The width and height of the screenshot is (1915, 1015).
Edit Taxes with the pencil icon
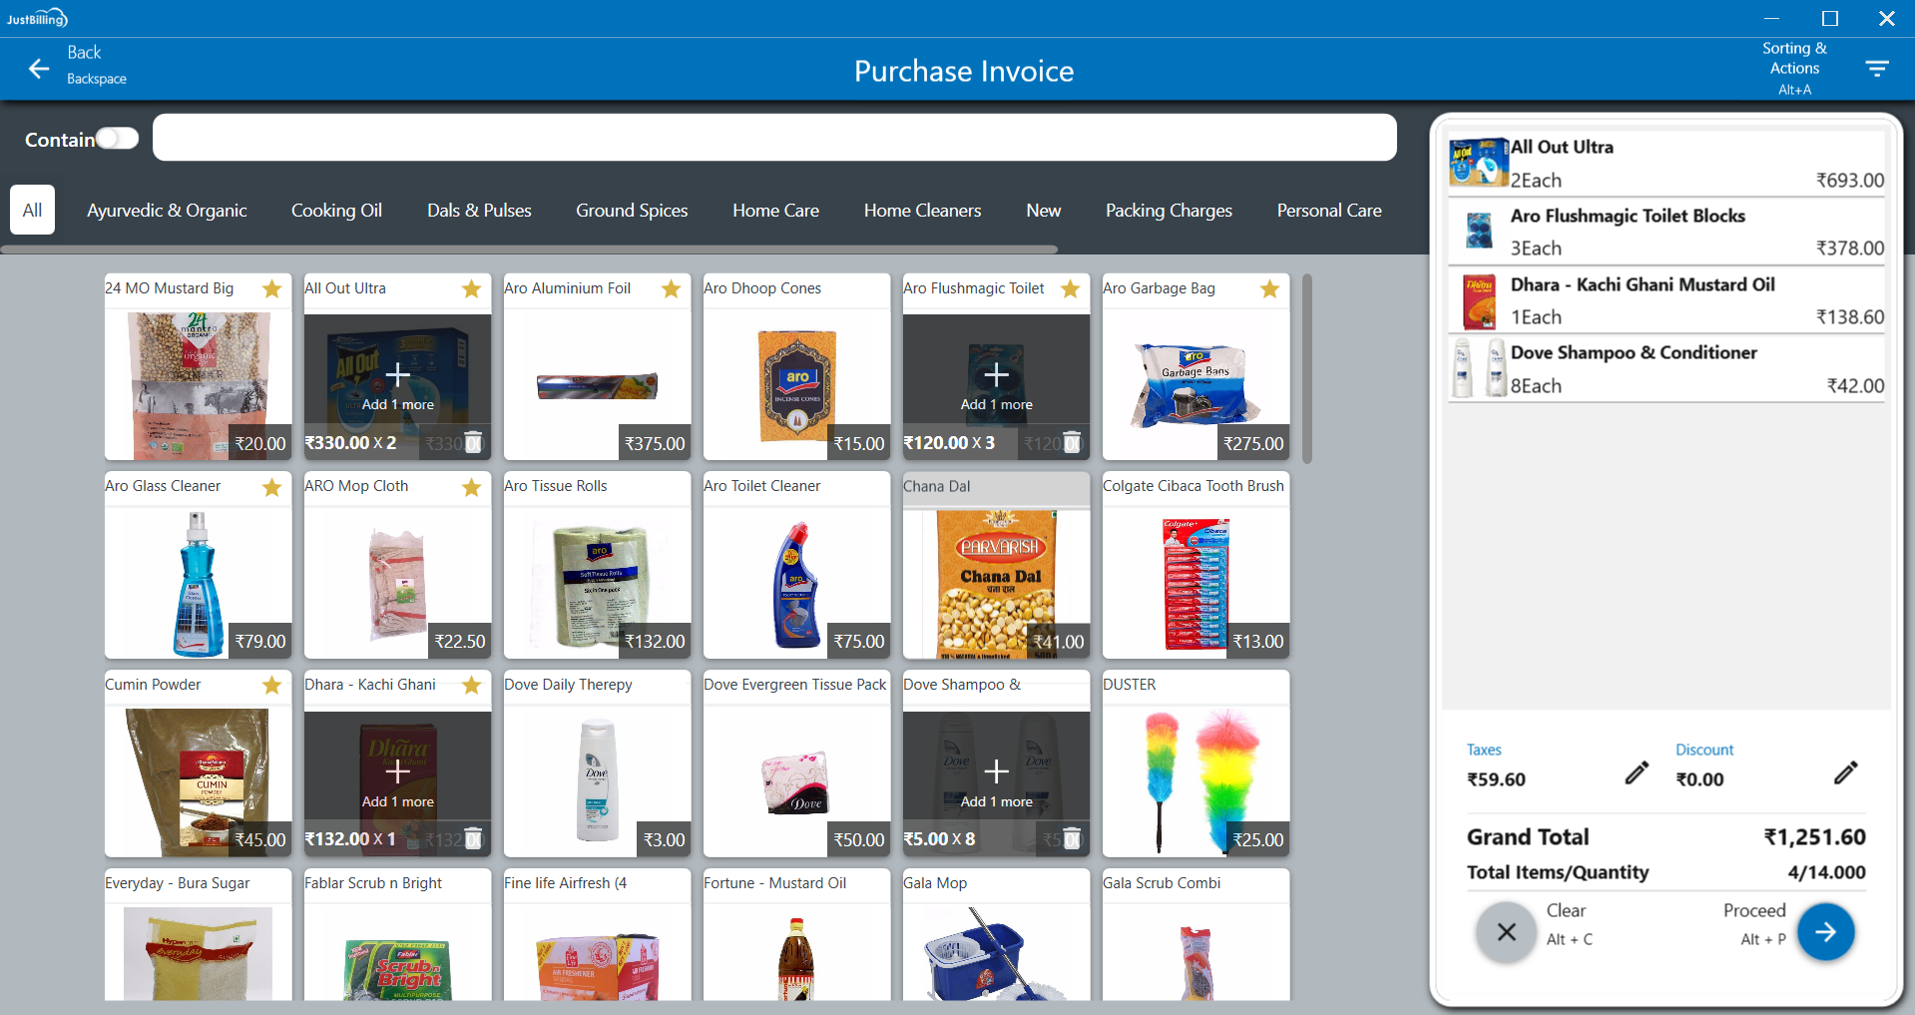click(1637, 772)
